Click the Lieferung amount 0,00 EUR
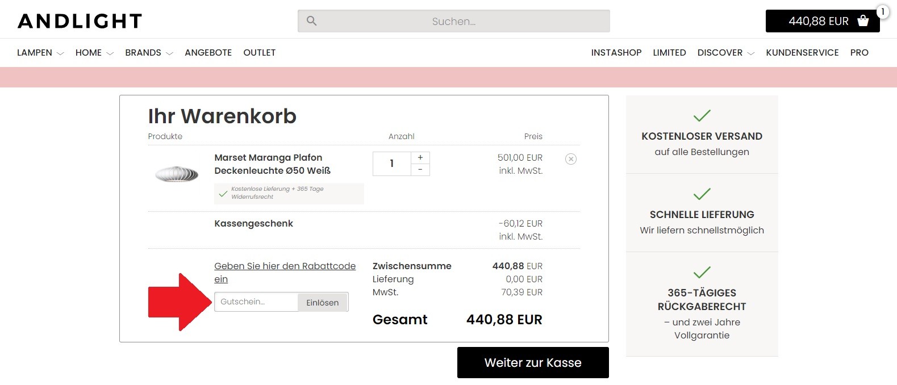Image resolution: width=897 pixels, height=385 pixels. 524,279
